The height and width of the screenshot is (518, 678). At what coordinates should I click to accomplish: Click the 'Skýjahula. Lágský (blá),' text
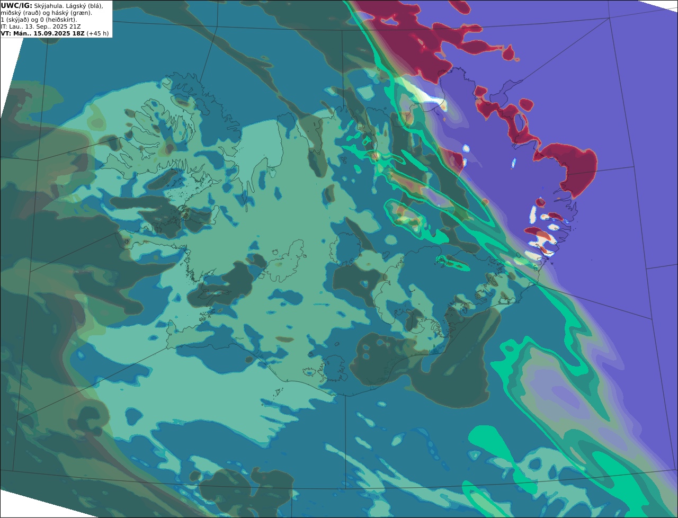click(68, 5)
